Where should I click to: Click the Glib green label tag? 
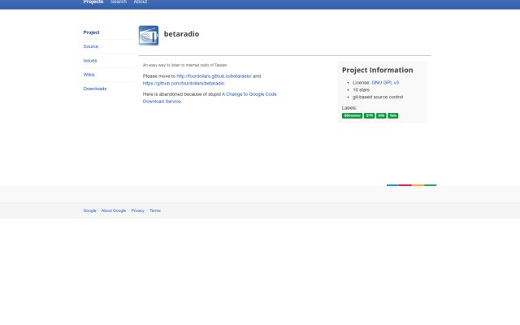click(x=381, y=115)
